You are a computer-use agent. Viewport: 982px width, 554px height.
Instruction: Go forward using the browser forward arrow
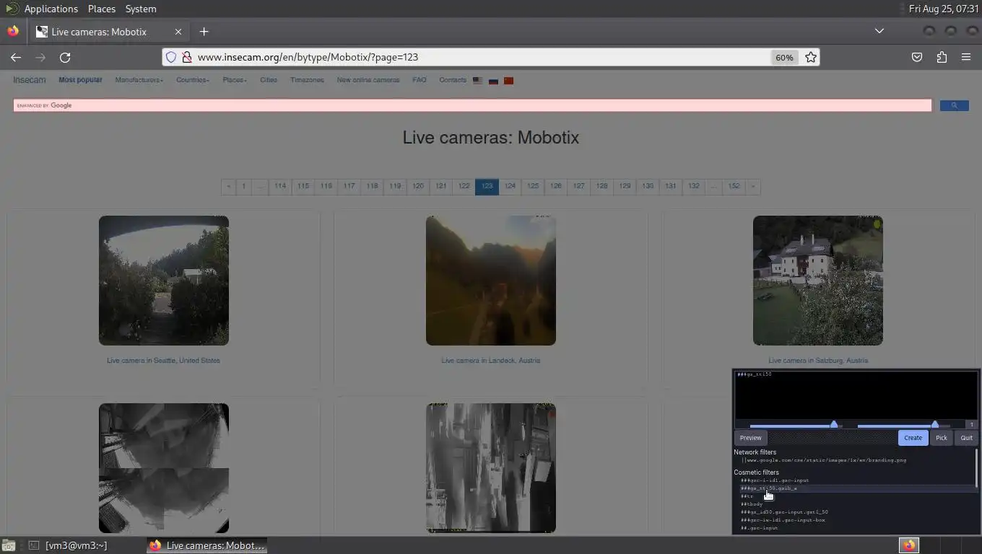[x=40, y=57]
